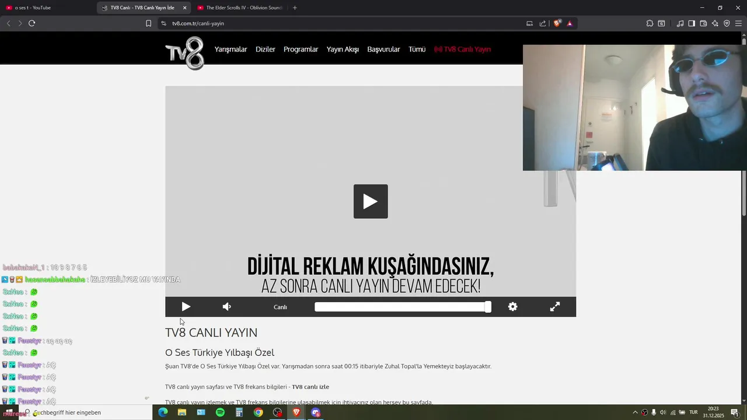747x420 pixels.
Task: Open the taskbar clock showing 20:23
Action: point(713,412)
